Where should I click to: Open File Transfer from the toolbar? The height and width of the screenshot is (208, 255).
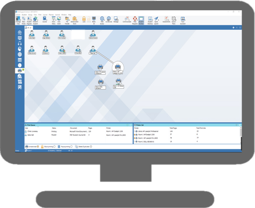[67, 19]
